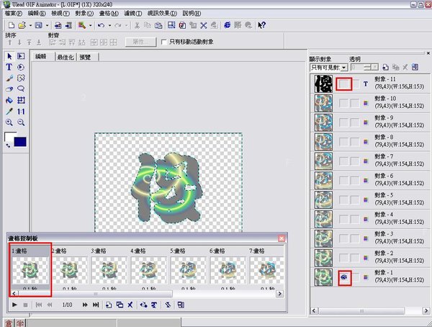Toggle visibility box of 對象 - 8
This screenshot has width=432, height=327.
[x=343, y=142]
